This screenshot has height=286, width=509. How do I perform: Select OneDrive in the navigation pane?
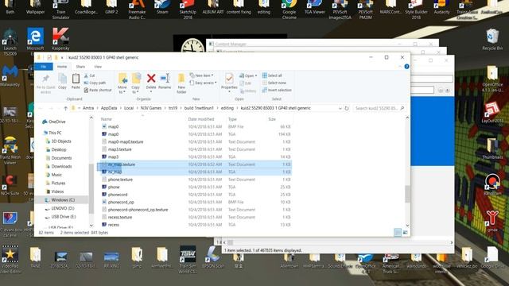tap(54, 122)
